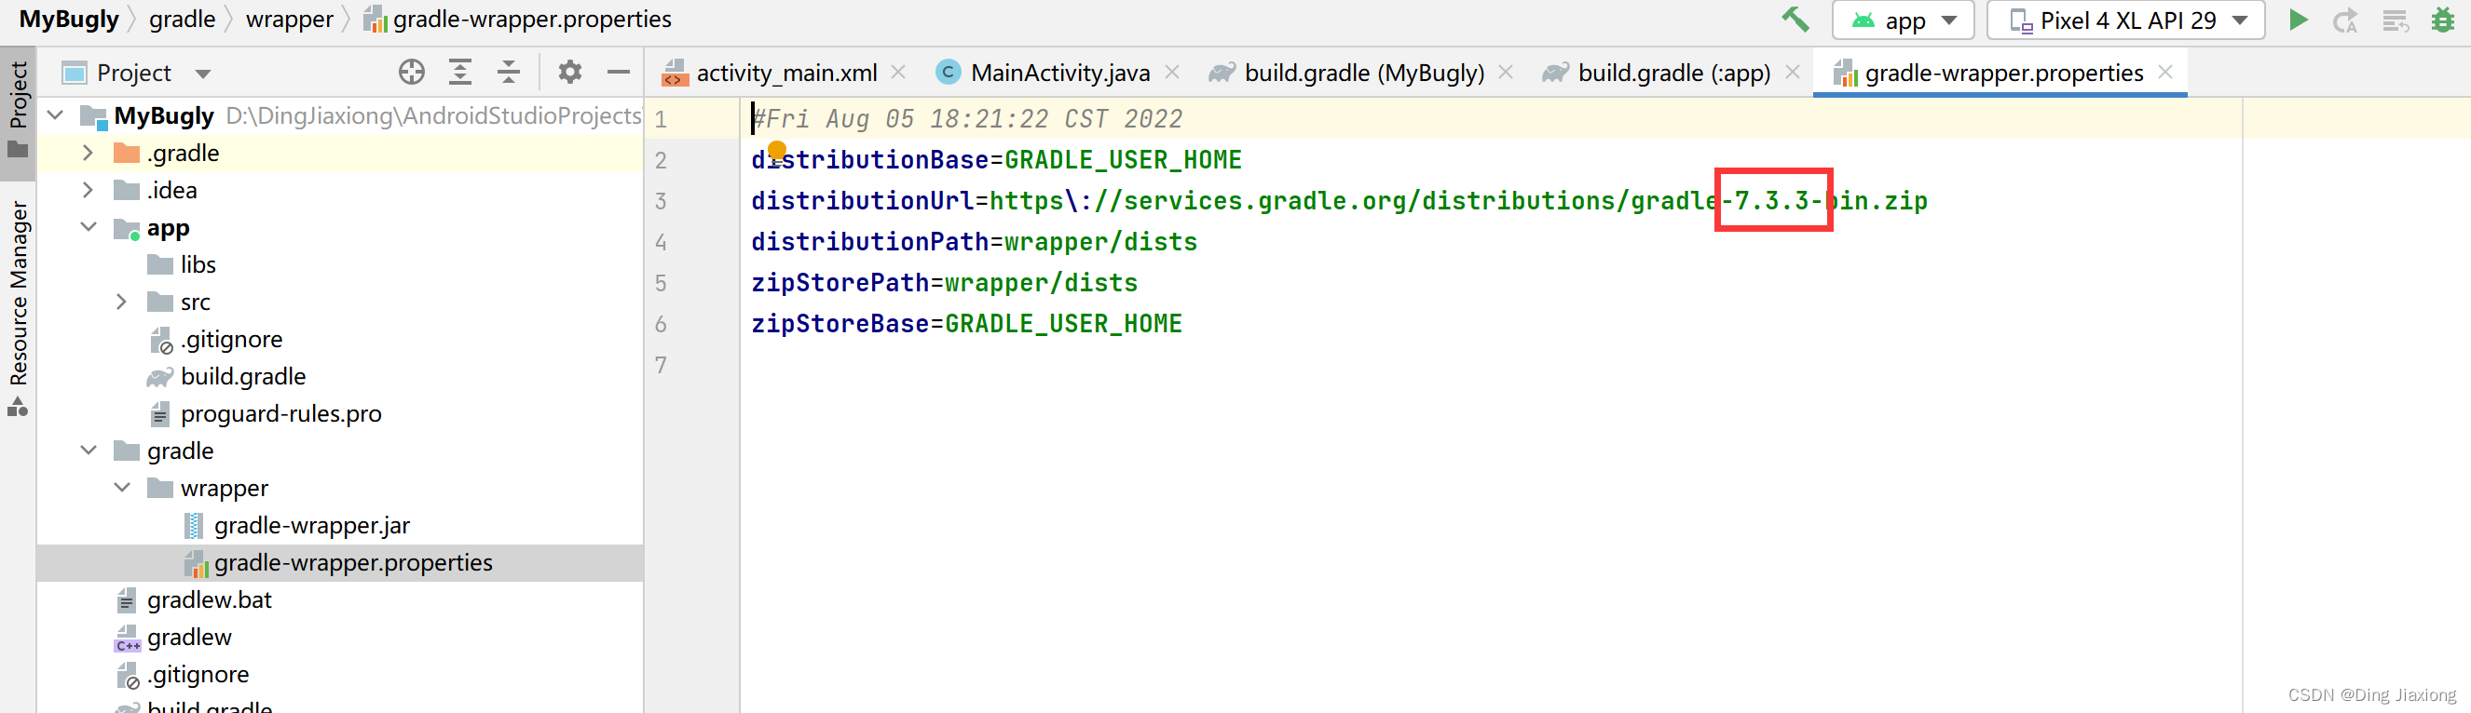This screenshot has height=713, width=2471.
Task: Click the distributionPath=wrapper/dists line
Action: 974,241
